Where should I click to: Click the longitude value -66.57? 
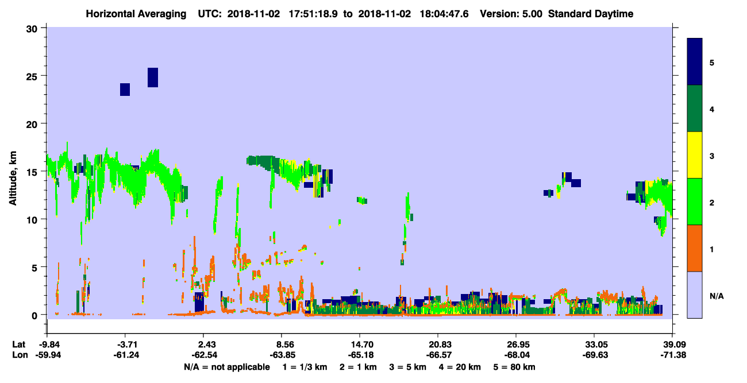point(438,355)
